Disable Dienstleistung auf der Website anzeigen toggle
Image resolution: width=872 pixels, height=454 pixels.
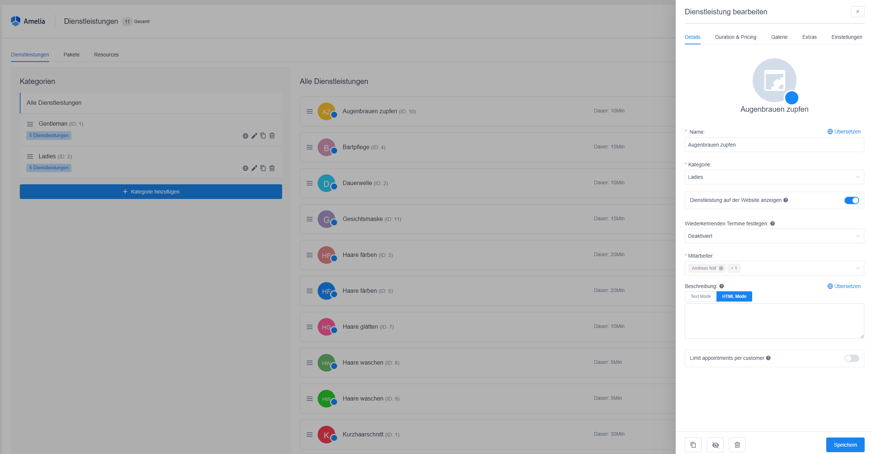(851, 200)
